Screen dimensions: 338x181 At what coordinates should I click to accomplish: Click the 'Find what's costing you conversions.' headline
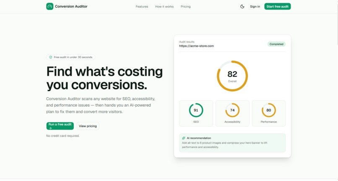[104, 78]
